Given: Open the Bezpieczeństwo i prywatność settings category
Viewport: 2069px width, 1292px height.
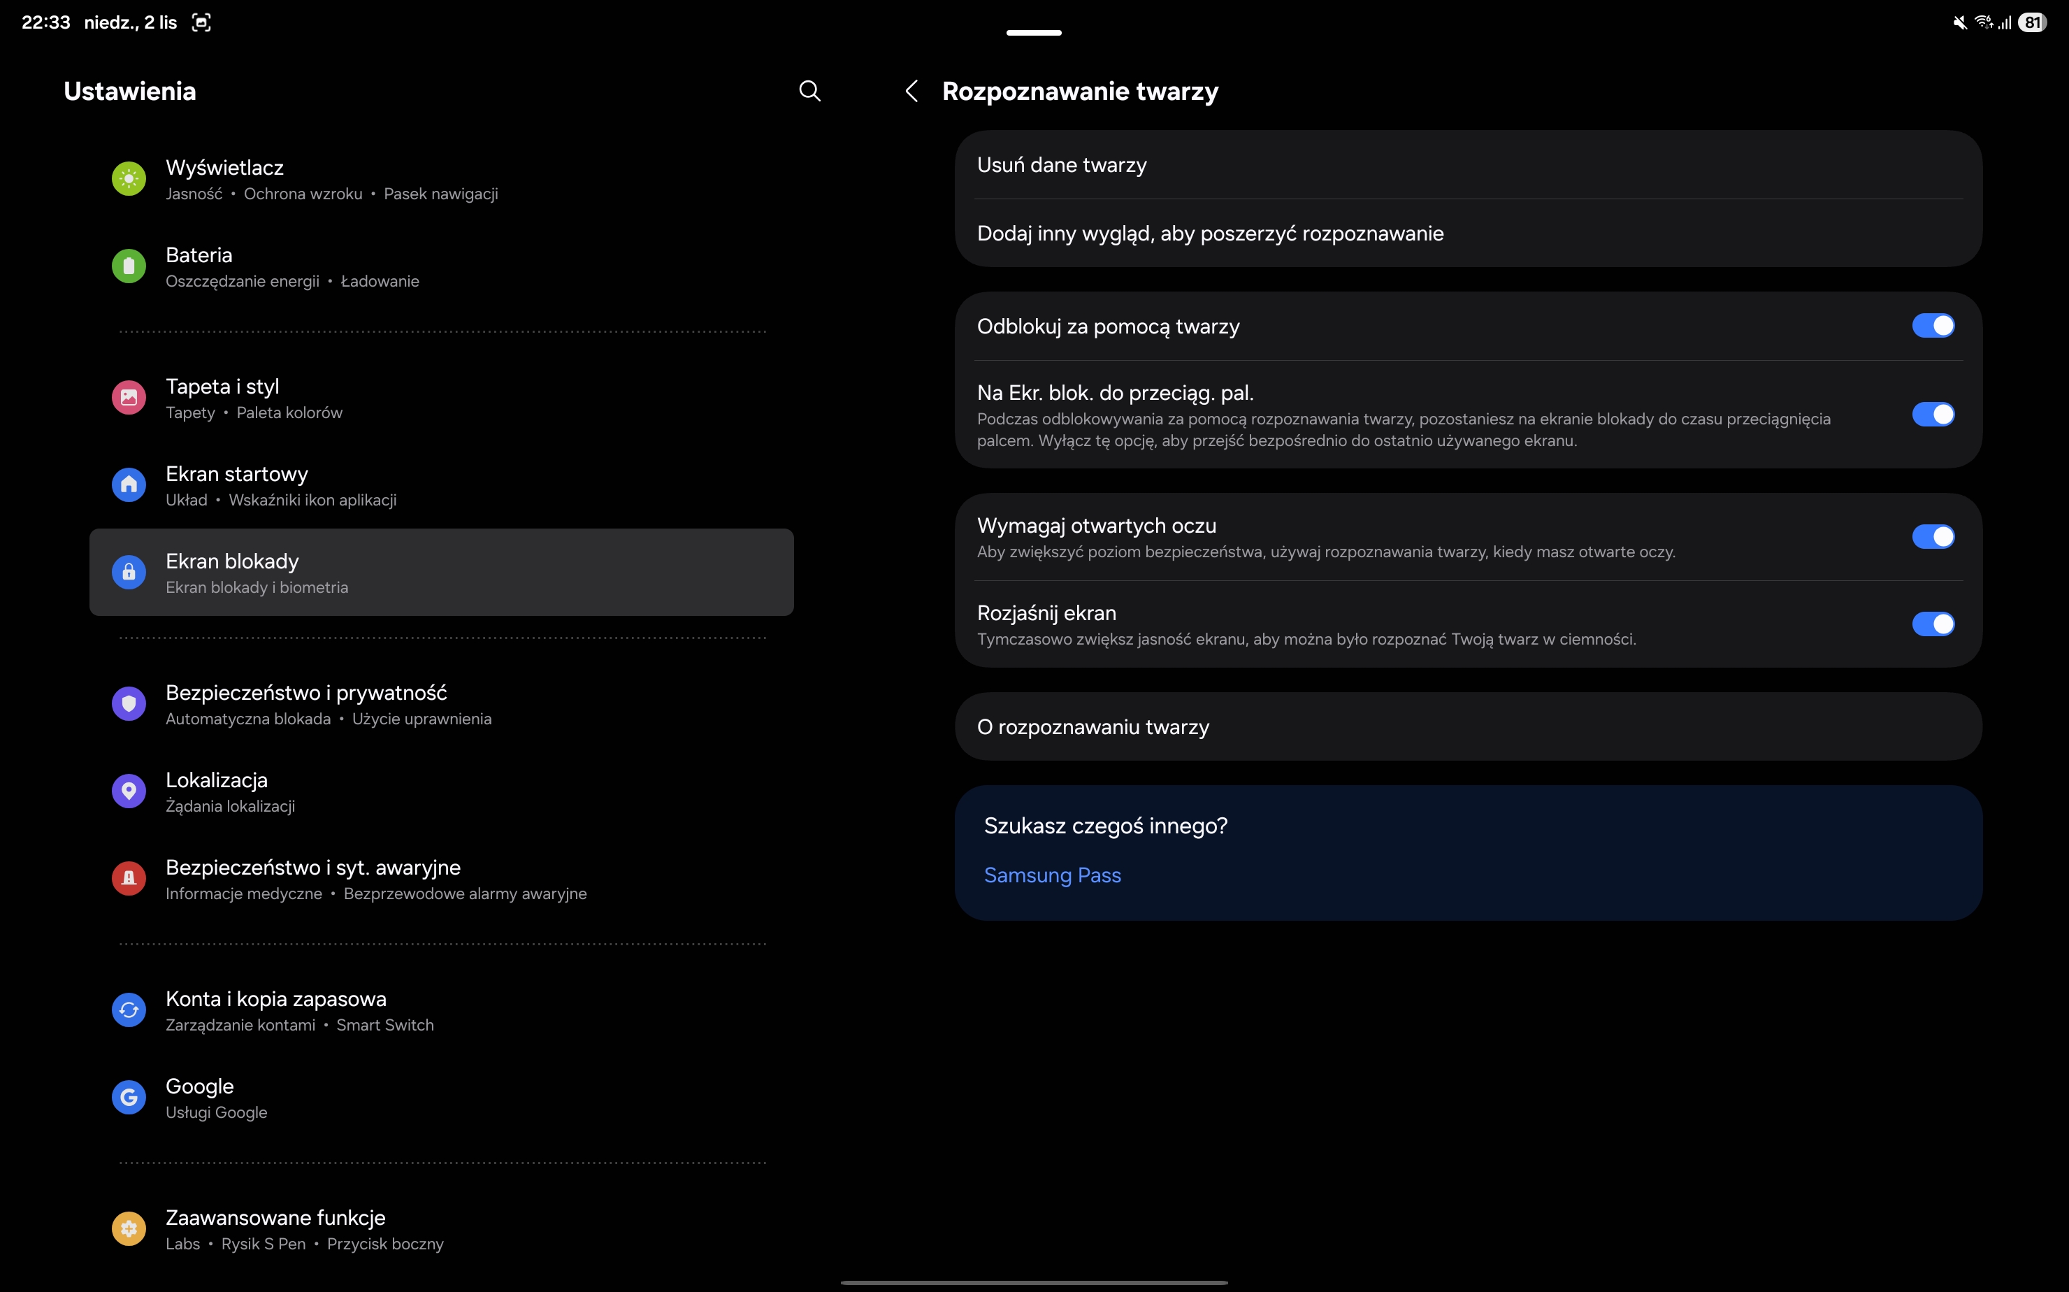Looking at the screenshot, I should click(x=306, y=704).
